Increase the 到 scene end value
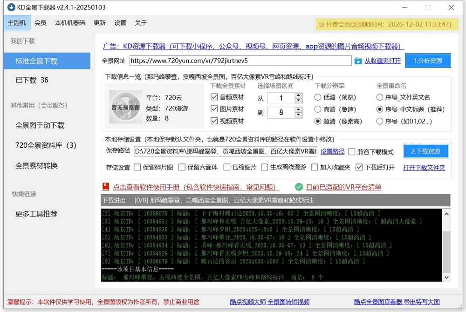This screenshot has height=312, width=466. pos(298,109)
